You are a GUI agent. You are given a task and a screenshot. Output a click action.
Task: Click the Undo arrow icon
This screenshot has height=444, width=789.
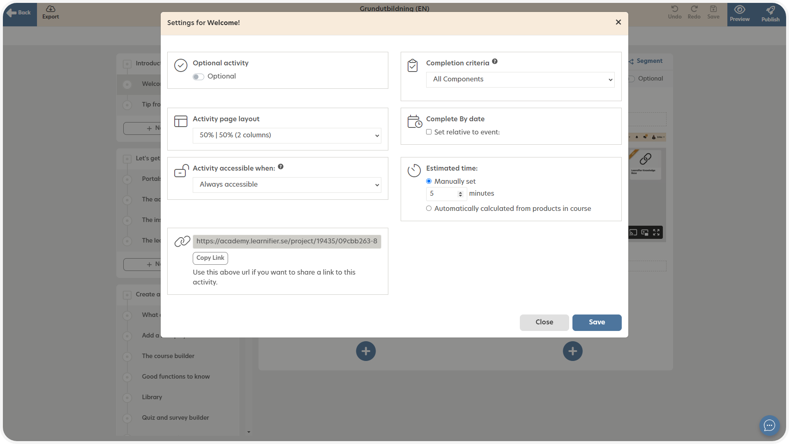[x=674, y=9]
